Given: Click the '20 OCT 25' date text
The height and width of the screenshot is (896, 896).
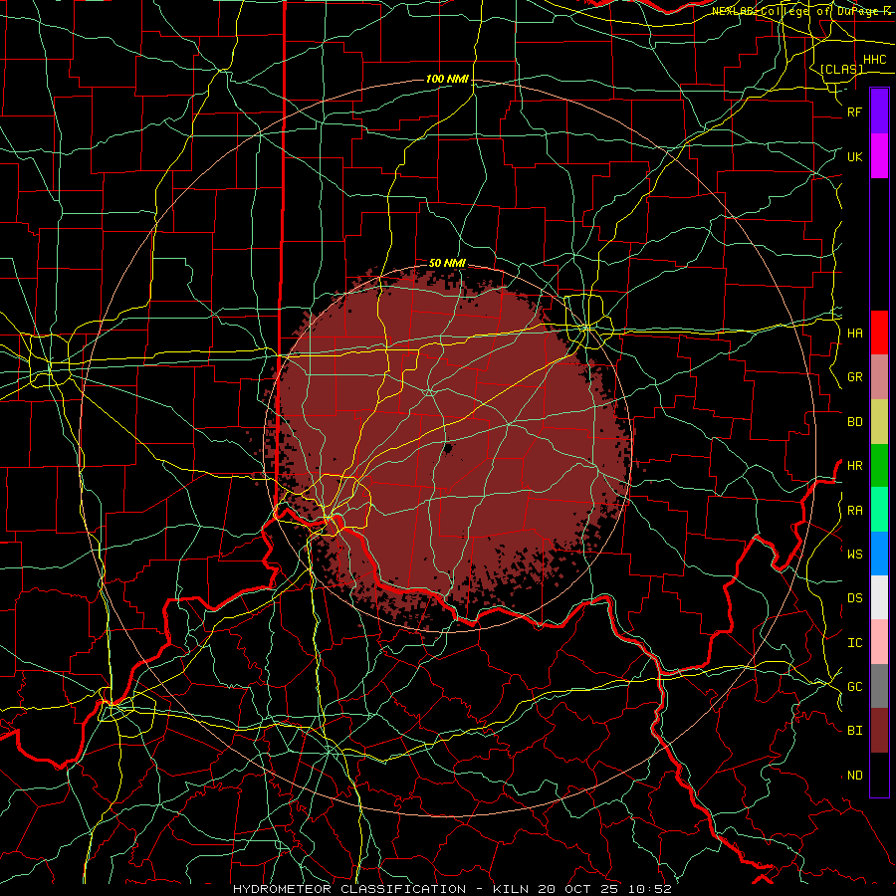Looking at the screenshot, I should coord(578,889).
